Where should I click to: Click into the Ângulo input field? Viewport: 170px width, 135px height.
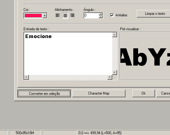[91, 15]
